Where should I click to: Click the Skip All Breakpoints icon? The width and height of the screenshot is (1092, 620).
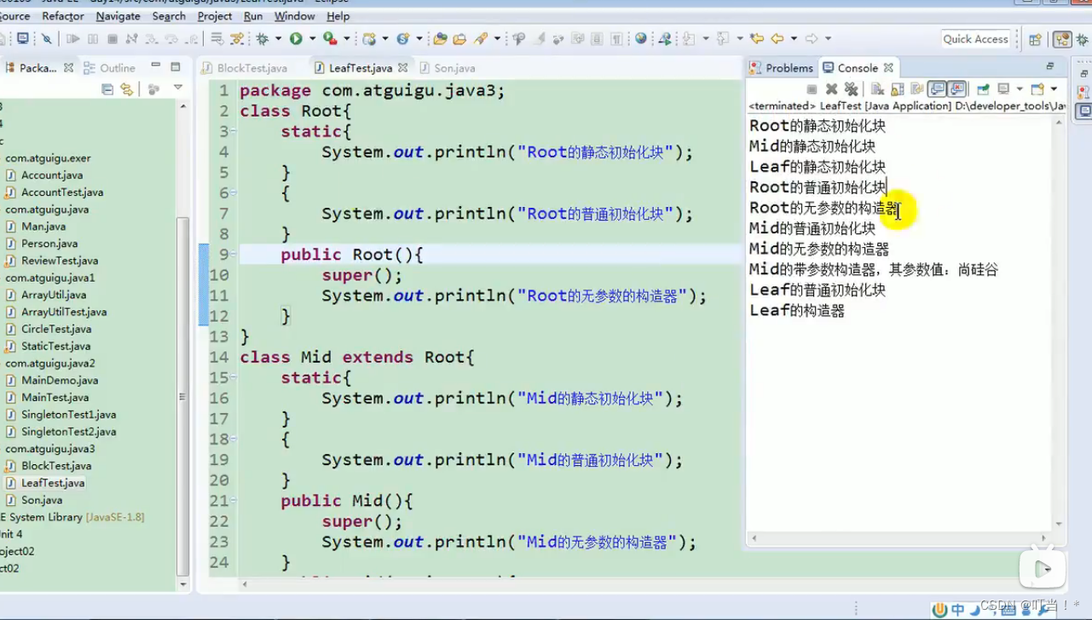tap(47, 38)
